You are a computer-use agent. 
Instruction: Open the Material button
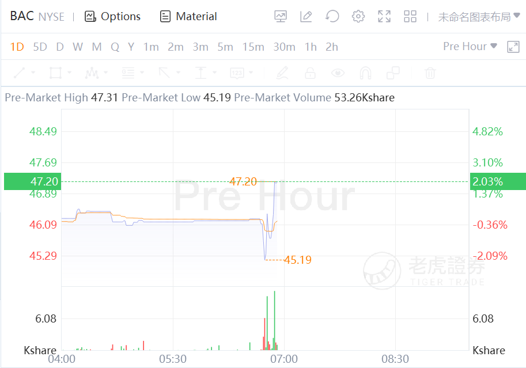click(189, 16)
